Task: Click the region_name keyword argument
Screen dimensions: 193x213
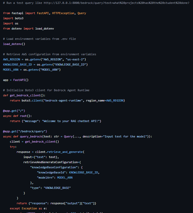Action: (x=95, y=100)
